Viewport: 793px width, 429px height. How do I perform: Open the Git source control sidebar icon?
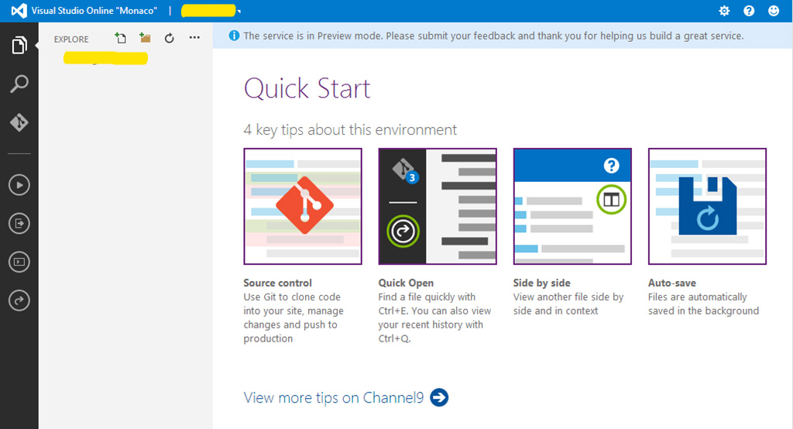coord(19,122)
